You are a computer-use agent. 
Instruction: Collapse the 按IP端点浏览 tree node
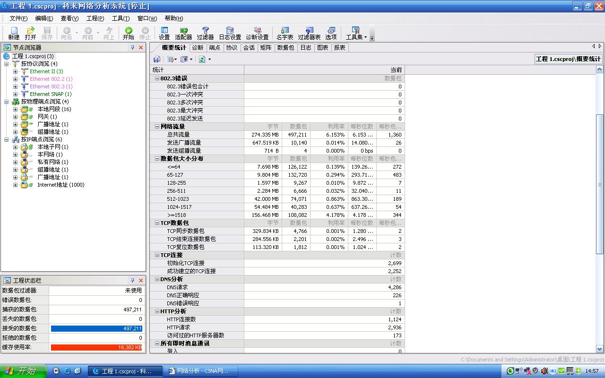click(x=7, y=139)
